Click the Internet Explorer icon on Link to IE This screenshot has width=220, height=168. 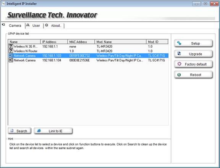[39, 131]
